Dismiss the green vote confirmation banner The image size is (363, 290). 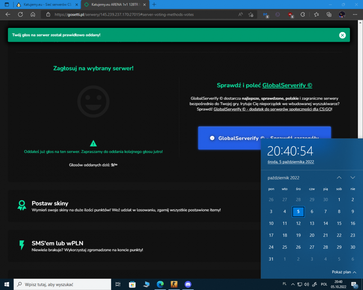pyautogui.click(x=342, y=35)
